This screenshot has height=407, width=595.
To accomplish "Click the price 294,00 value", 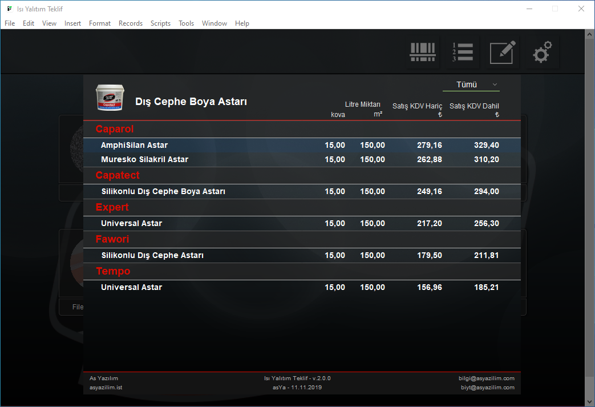I will [487, 191].
